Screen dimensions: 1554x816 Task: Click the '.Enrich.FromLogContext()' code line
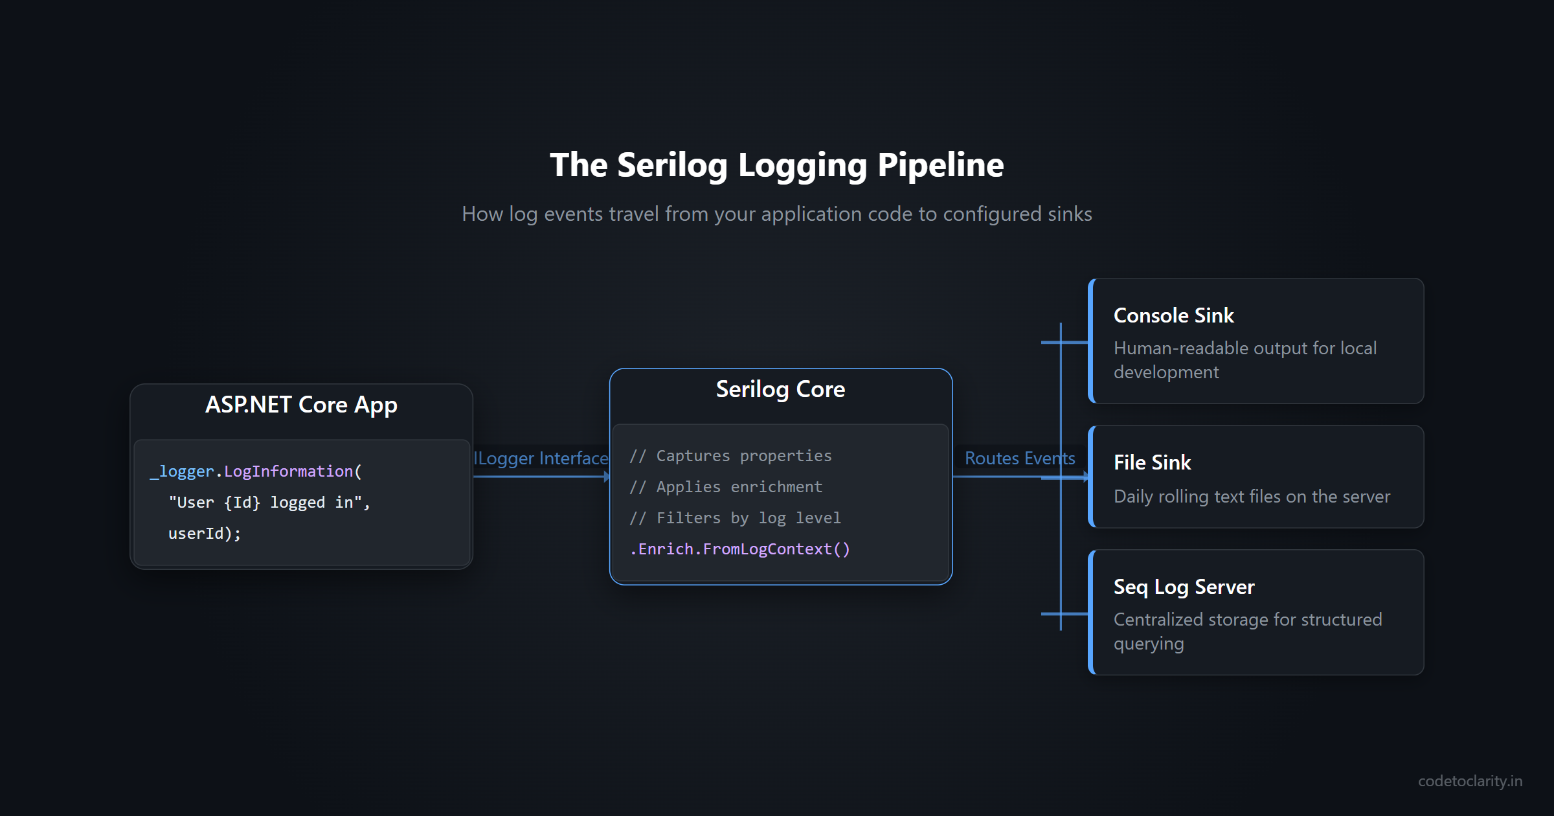(x=739, y=549)
